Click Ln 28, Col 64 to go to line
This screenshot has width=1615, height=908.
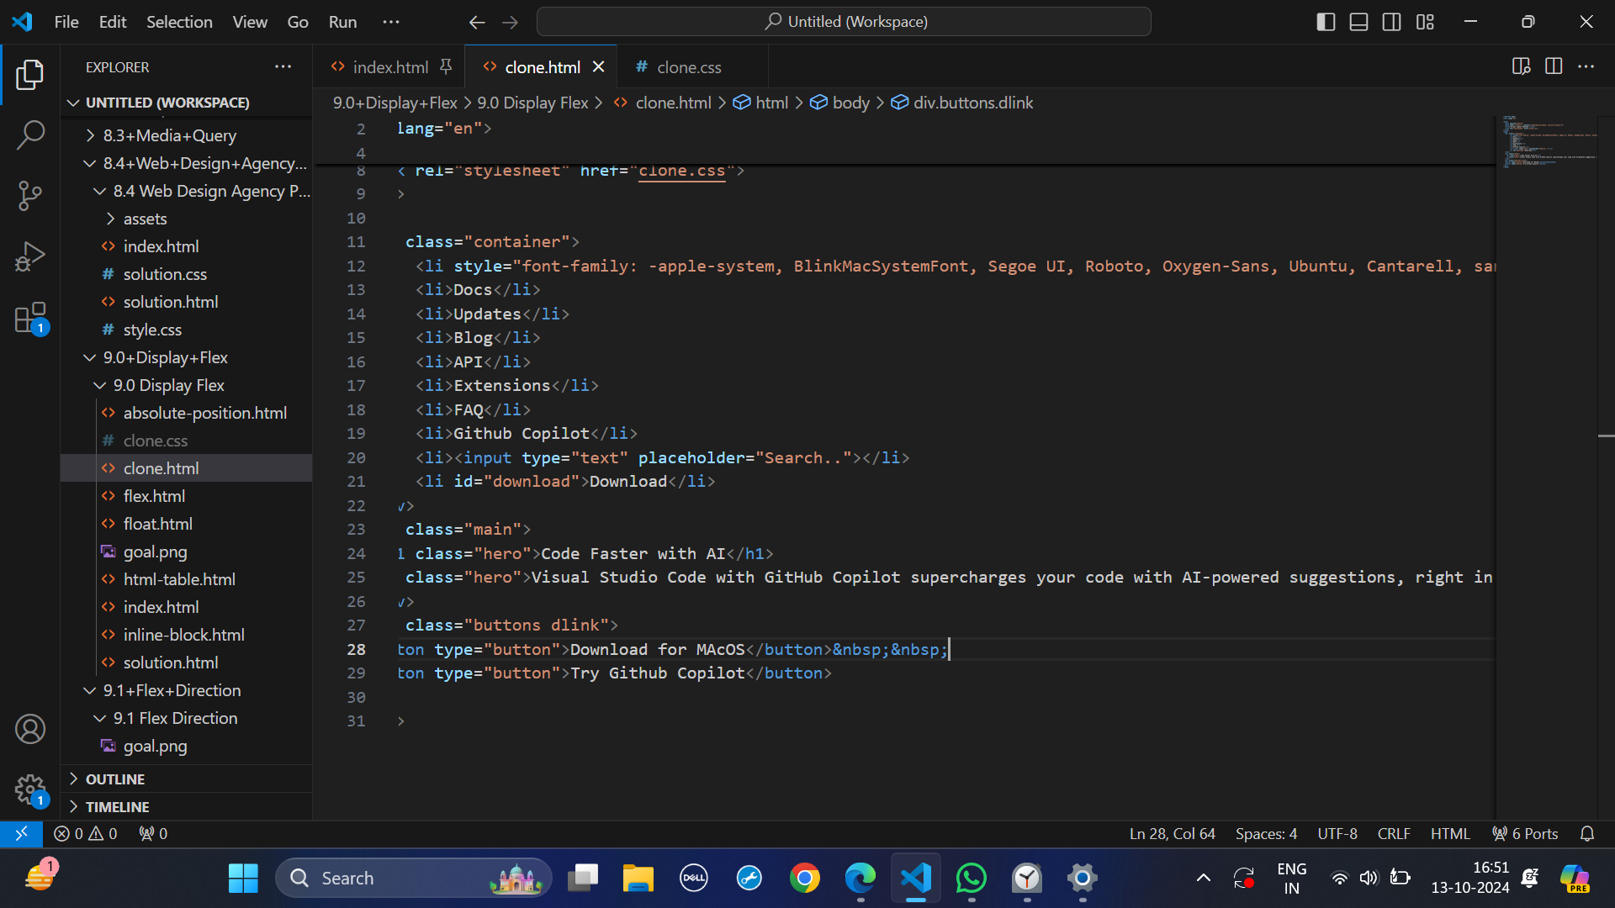click(x=1171, y=833)
